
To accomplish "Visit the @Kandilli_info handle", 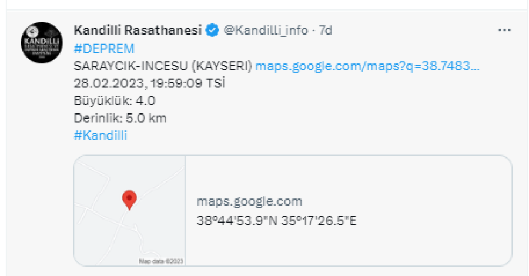I will pyautogui.click(x=266, y=30).
